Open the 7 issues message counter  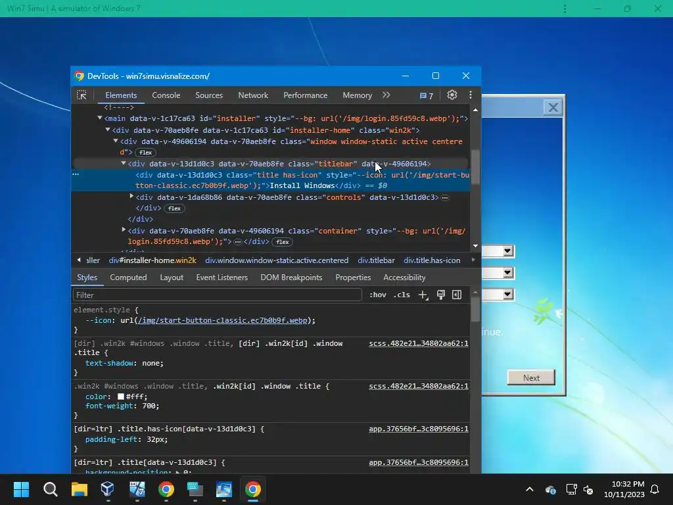(x=426, y=96)
